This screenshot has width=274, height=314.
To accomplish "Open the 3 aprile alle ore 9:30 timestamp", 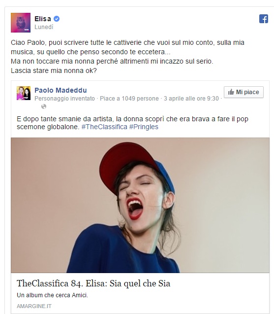I will pos(191,99).
